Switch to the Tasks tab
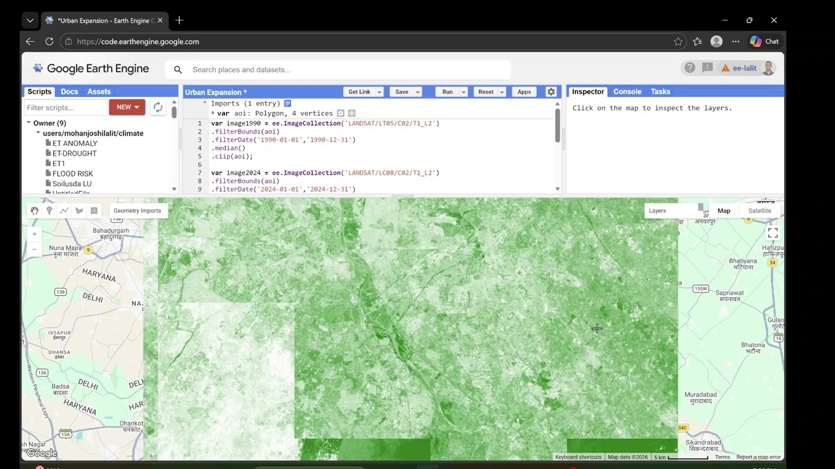Image resolution: width=835 pixels, height=469 pixels. point(660,92)
